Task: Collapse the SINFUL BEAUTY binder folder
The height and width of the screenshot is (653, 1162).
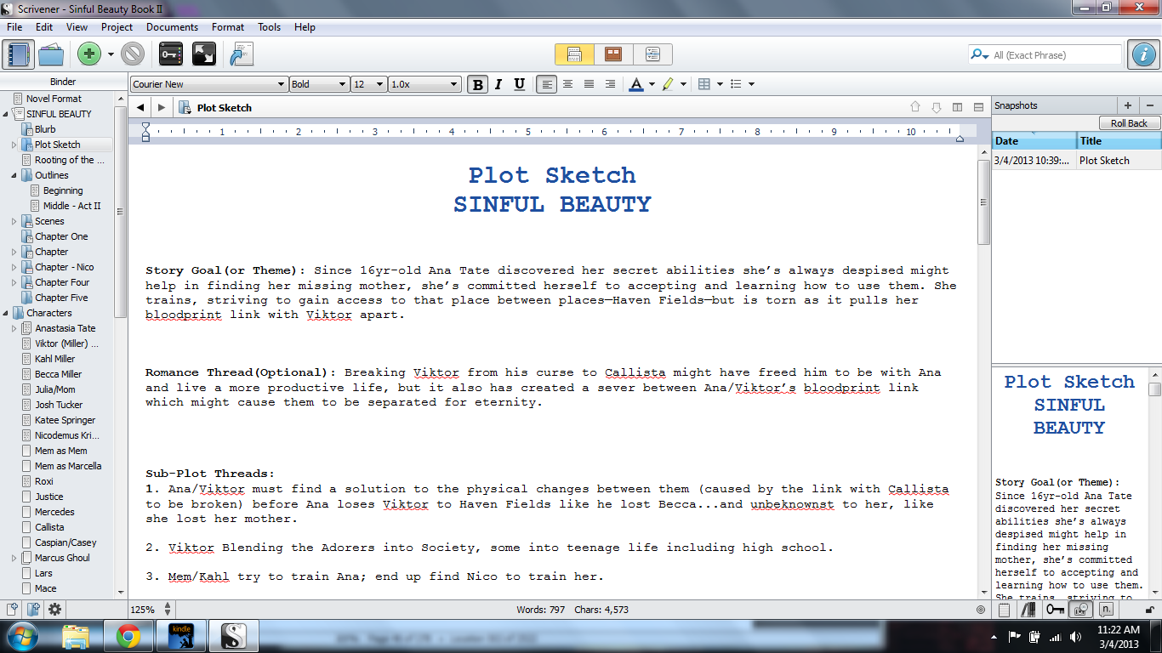Action: point(6,114)
